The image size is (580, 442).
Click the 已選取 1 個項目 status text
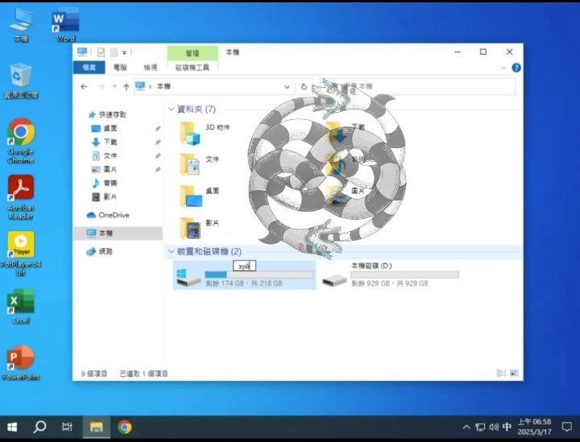point(143,374)
